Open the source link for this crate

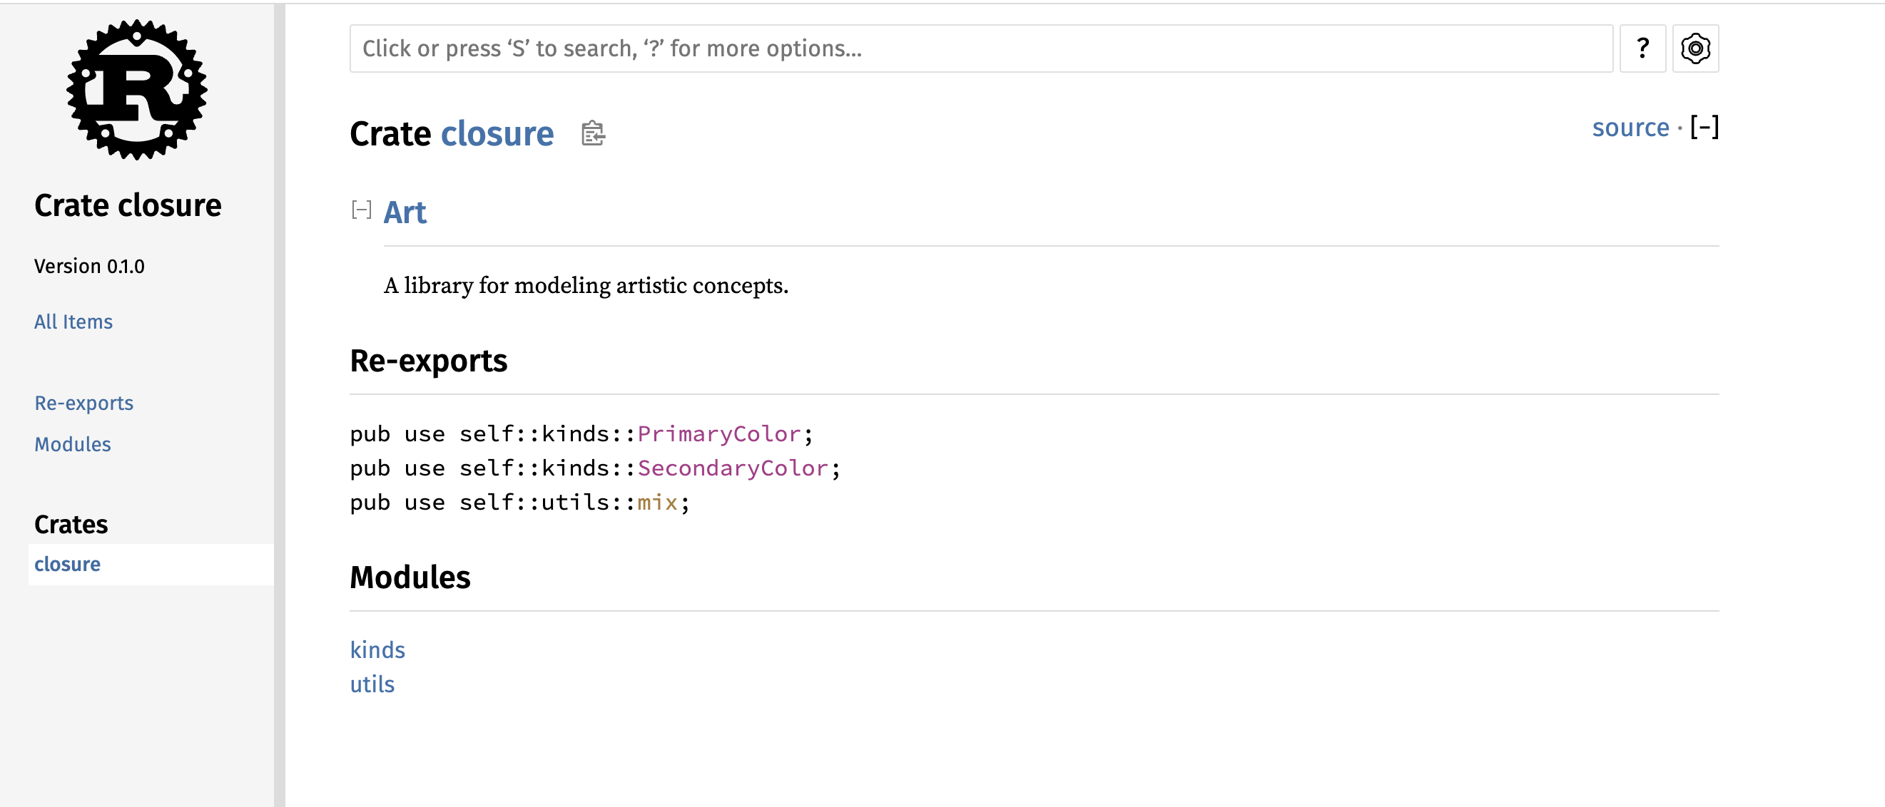(x=1630, y=128)
